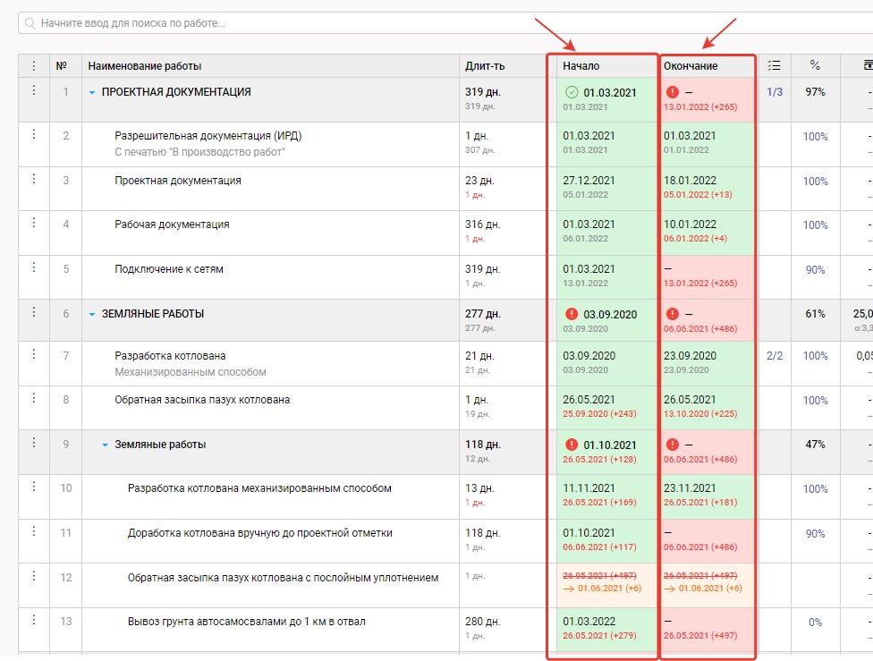Open the 2/2 checklist link in row 7

[x=775, y=356]
